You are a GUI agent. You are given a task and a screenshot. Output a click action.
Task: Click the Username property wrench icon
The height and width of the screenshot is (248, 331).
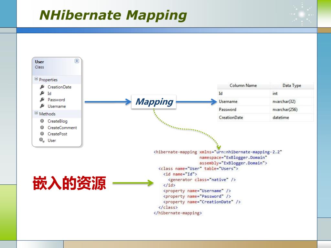(42, 106)
